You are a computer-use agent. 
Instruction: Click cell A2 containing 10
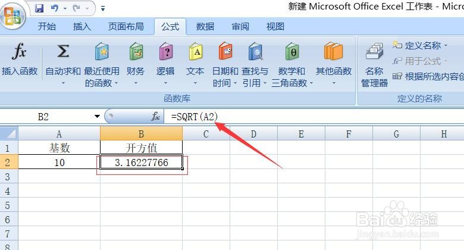[x=59, y=162]
